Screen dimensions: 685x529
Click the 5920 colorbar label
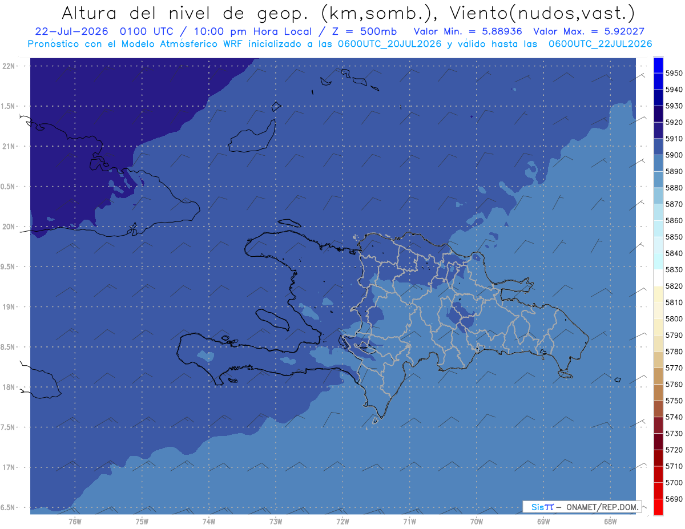(x=674, y=122)
